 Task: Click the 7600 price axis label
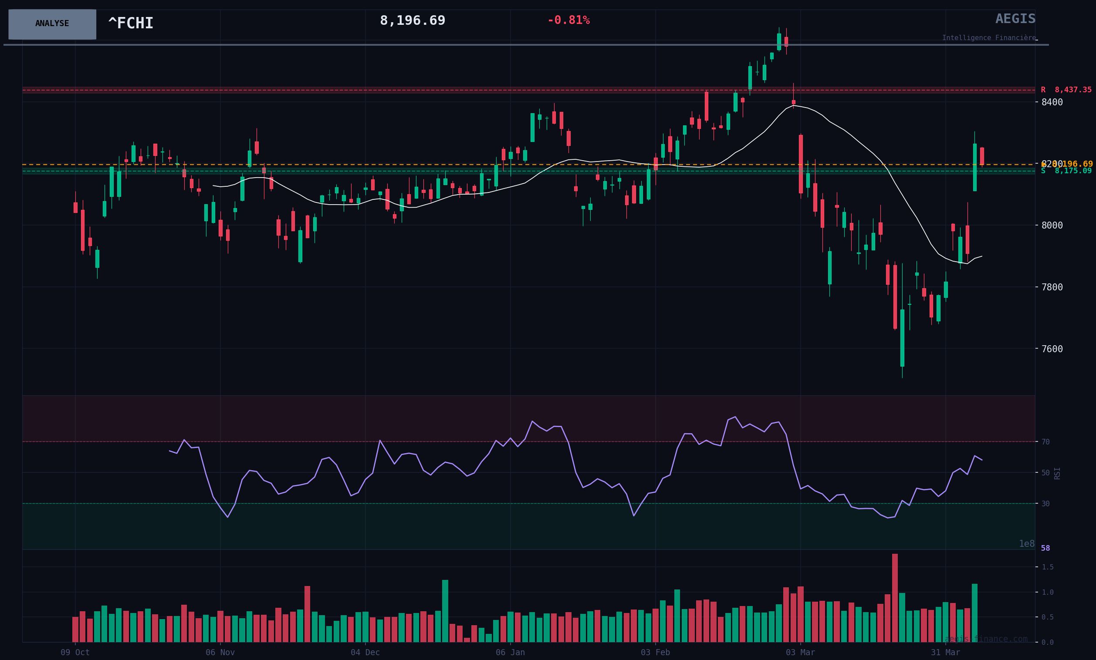pos(1052,349)
